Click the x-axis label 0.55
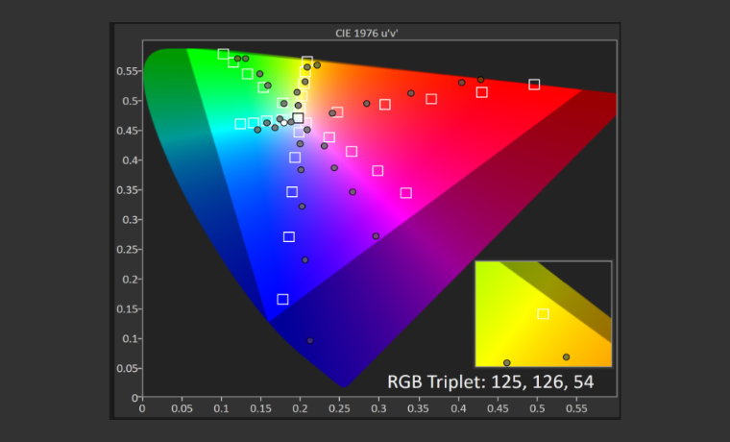This screenshot has height=442, width=730. [576, 409]
